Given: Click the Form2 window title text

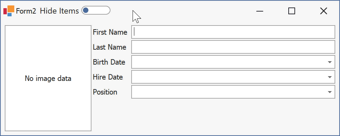Looking at the screenshot, I should pos(26,11).
